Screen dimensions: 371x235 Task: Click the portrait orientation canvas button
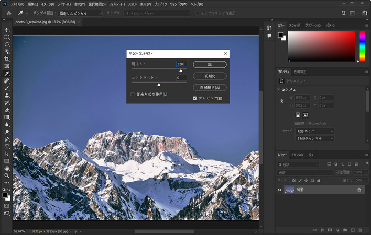point(298,115)
